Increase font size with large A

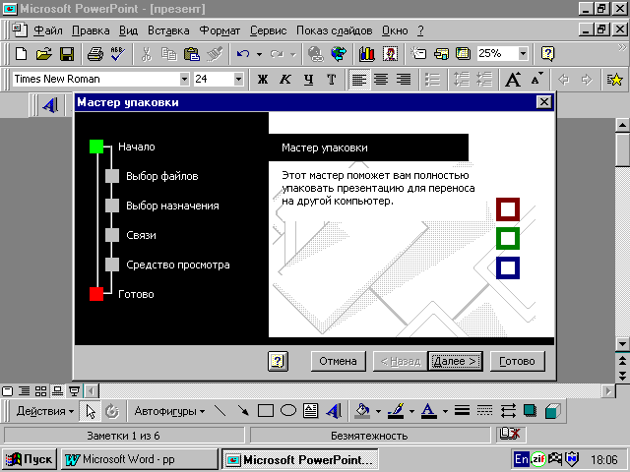513,79
